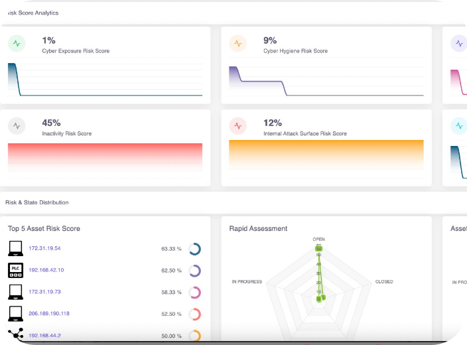Click the Internal Attack Surface Risk Score label
The image size is (467, 345).
point(305,133)
